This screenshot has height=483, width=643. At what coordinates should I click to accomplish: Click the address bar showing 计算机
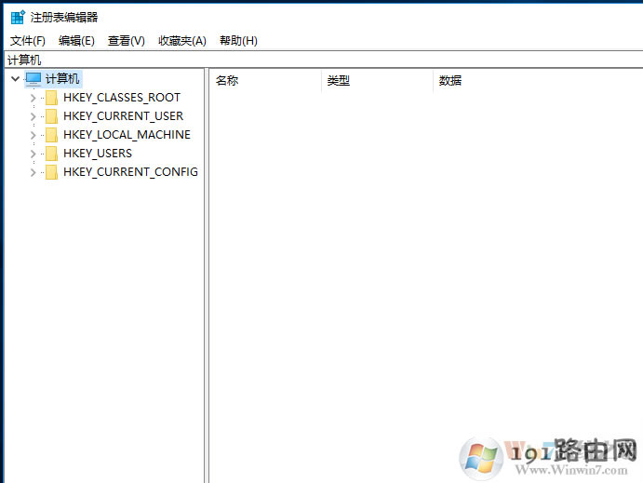click(323, 60)
